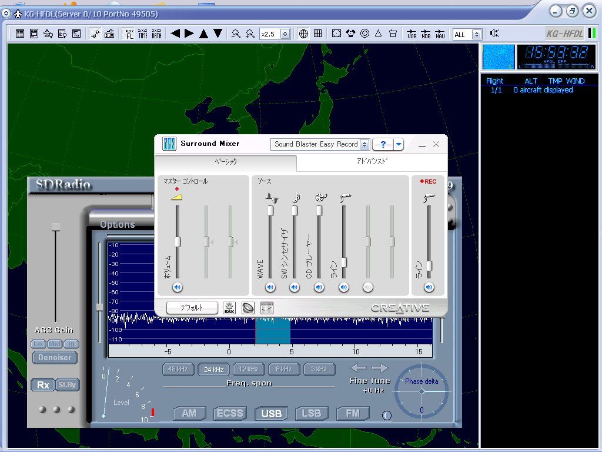This screenshot has height=452, width=602.
Task: Switch to the アドバンスド tab in Surround Mixer
Action: coord(373,161)
